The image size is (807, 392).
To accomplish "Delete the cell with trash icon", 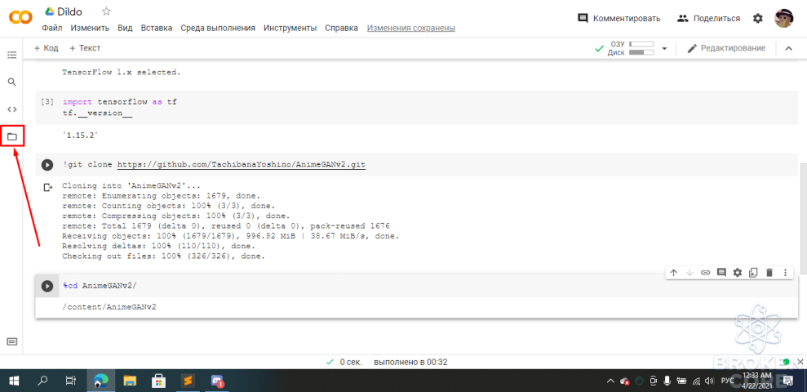I will 769,273.
